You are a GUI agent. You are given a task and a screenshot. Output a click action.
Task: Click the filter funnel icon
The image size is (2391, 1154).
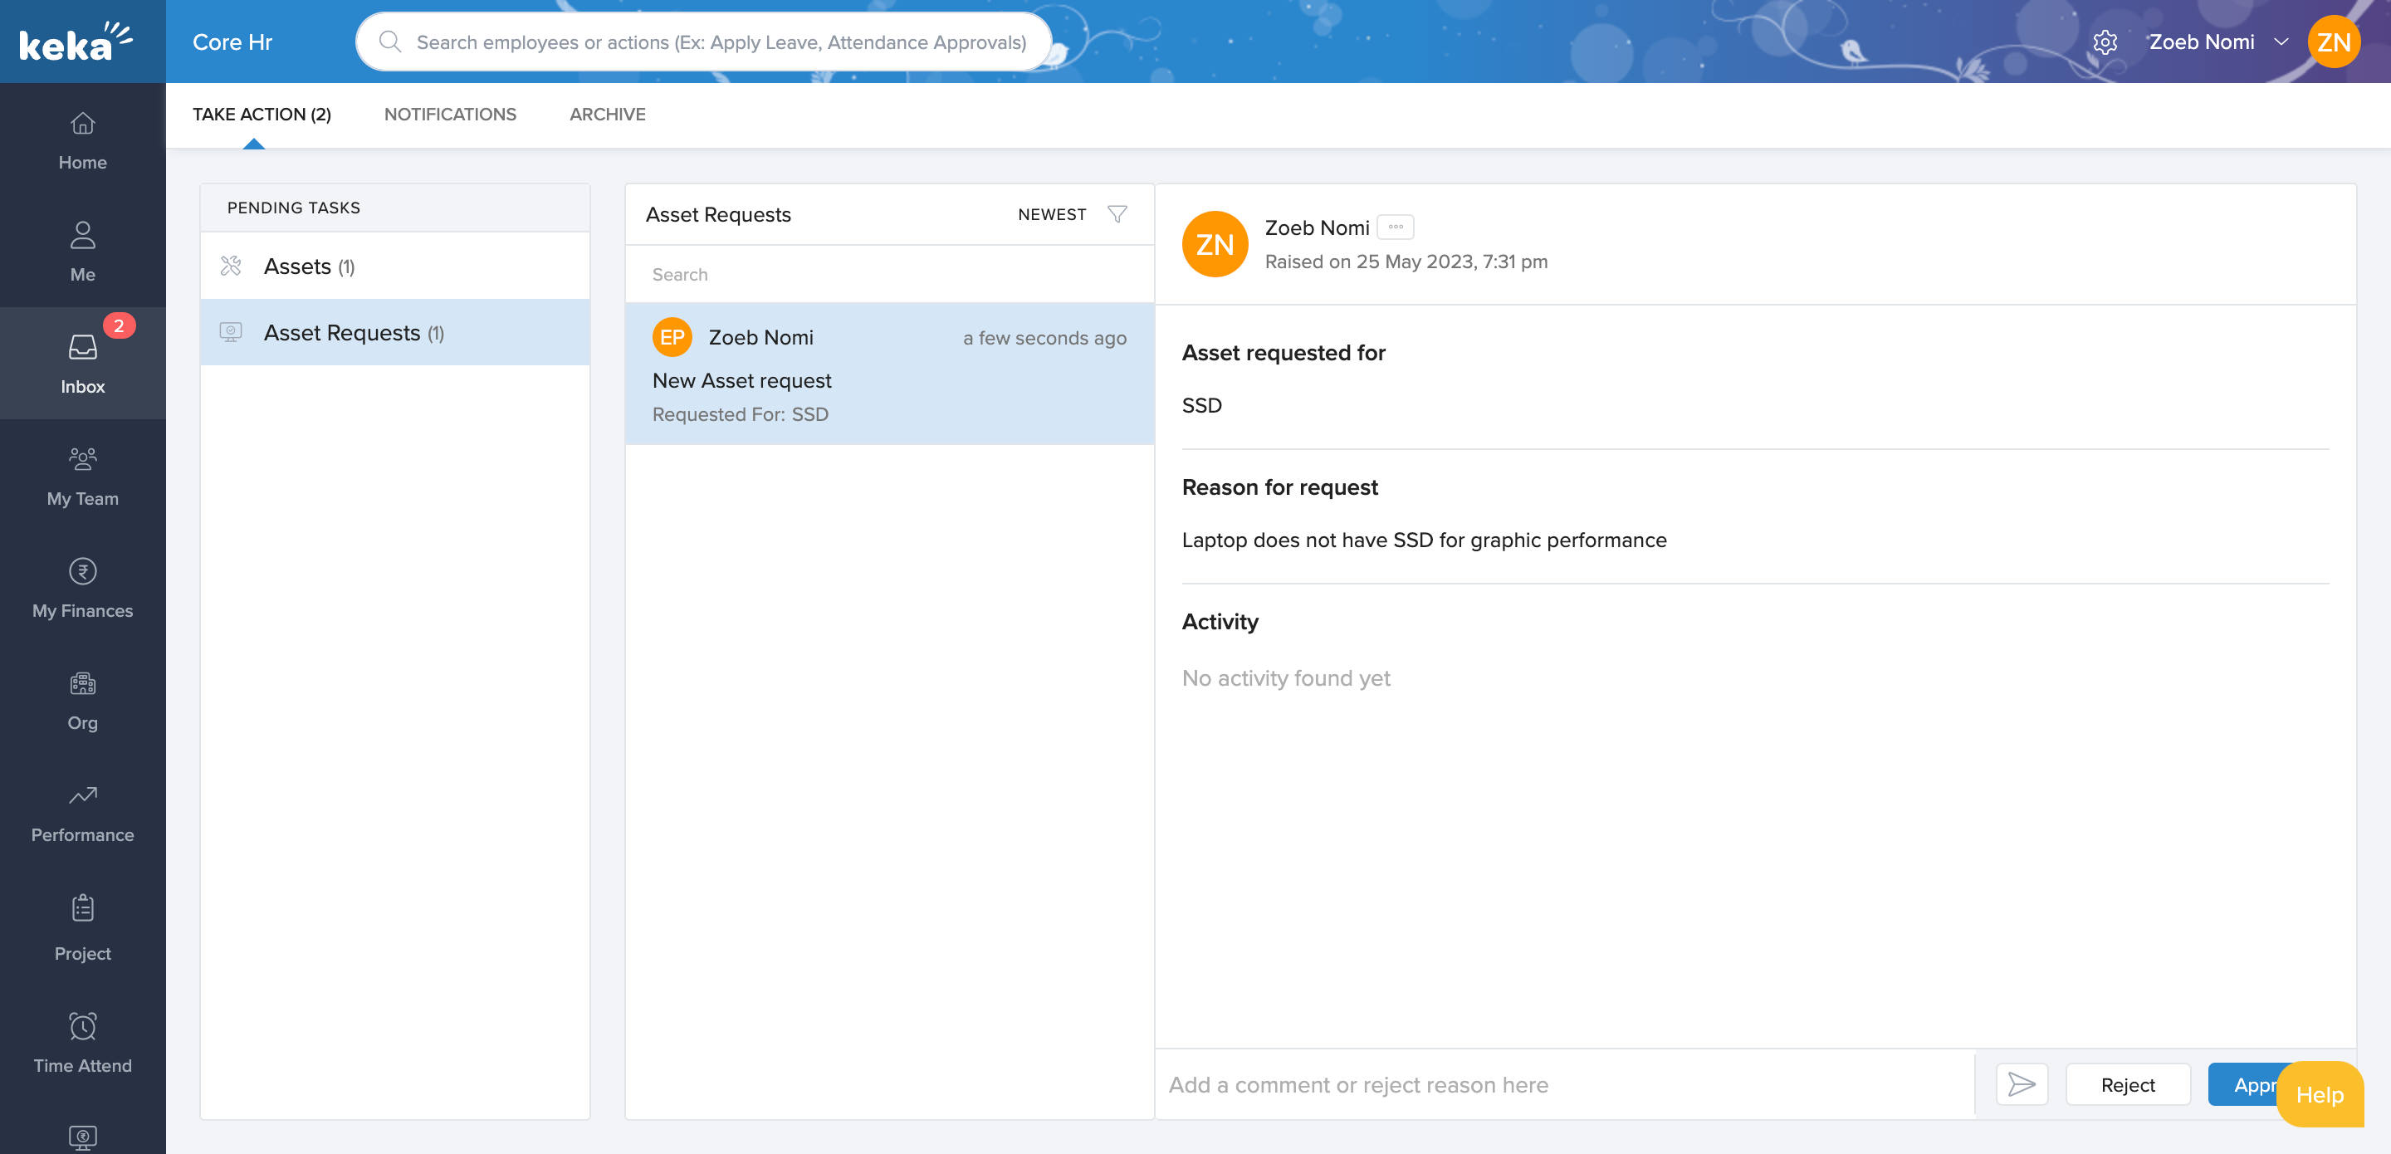coord(1117,214)
